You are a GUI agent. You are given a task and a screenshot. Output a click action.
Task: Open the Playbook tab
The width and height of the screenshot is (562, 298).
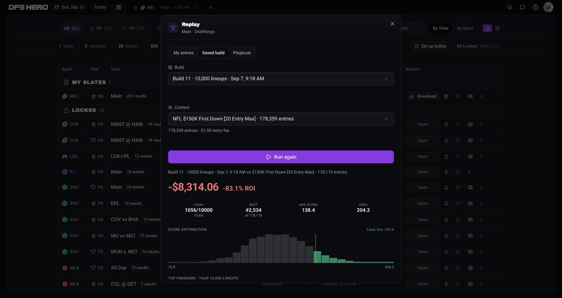pyautogui.click(x=242, y=53)
